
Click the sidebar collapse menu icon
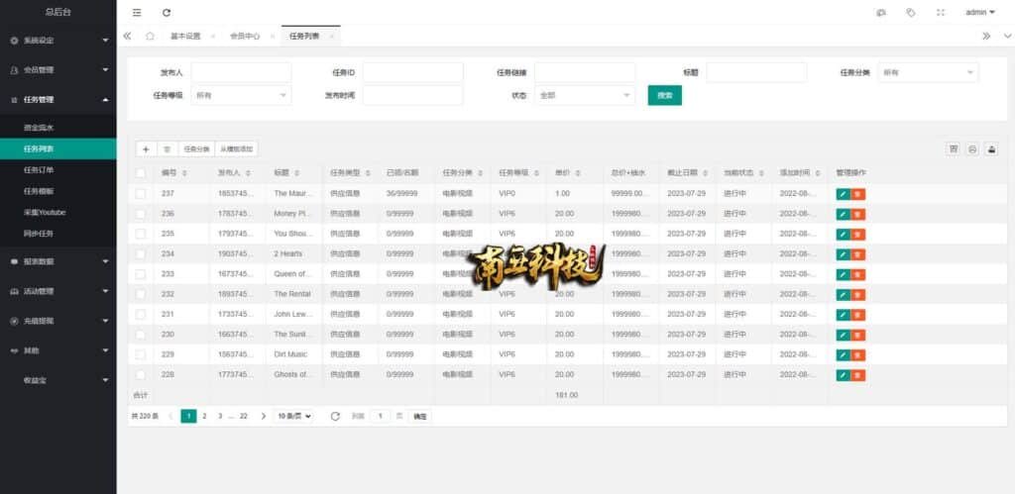[x=137, y=12]
